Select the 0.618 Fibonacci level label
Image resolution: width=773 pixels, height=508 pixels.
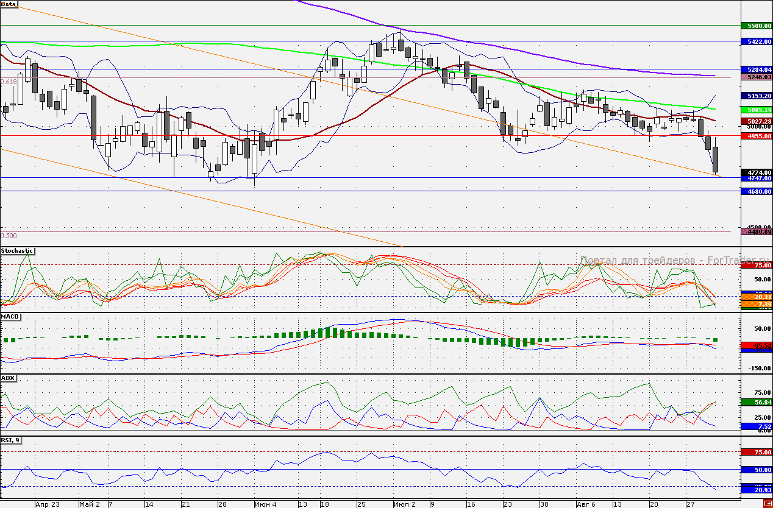9,82
